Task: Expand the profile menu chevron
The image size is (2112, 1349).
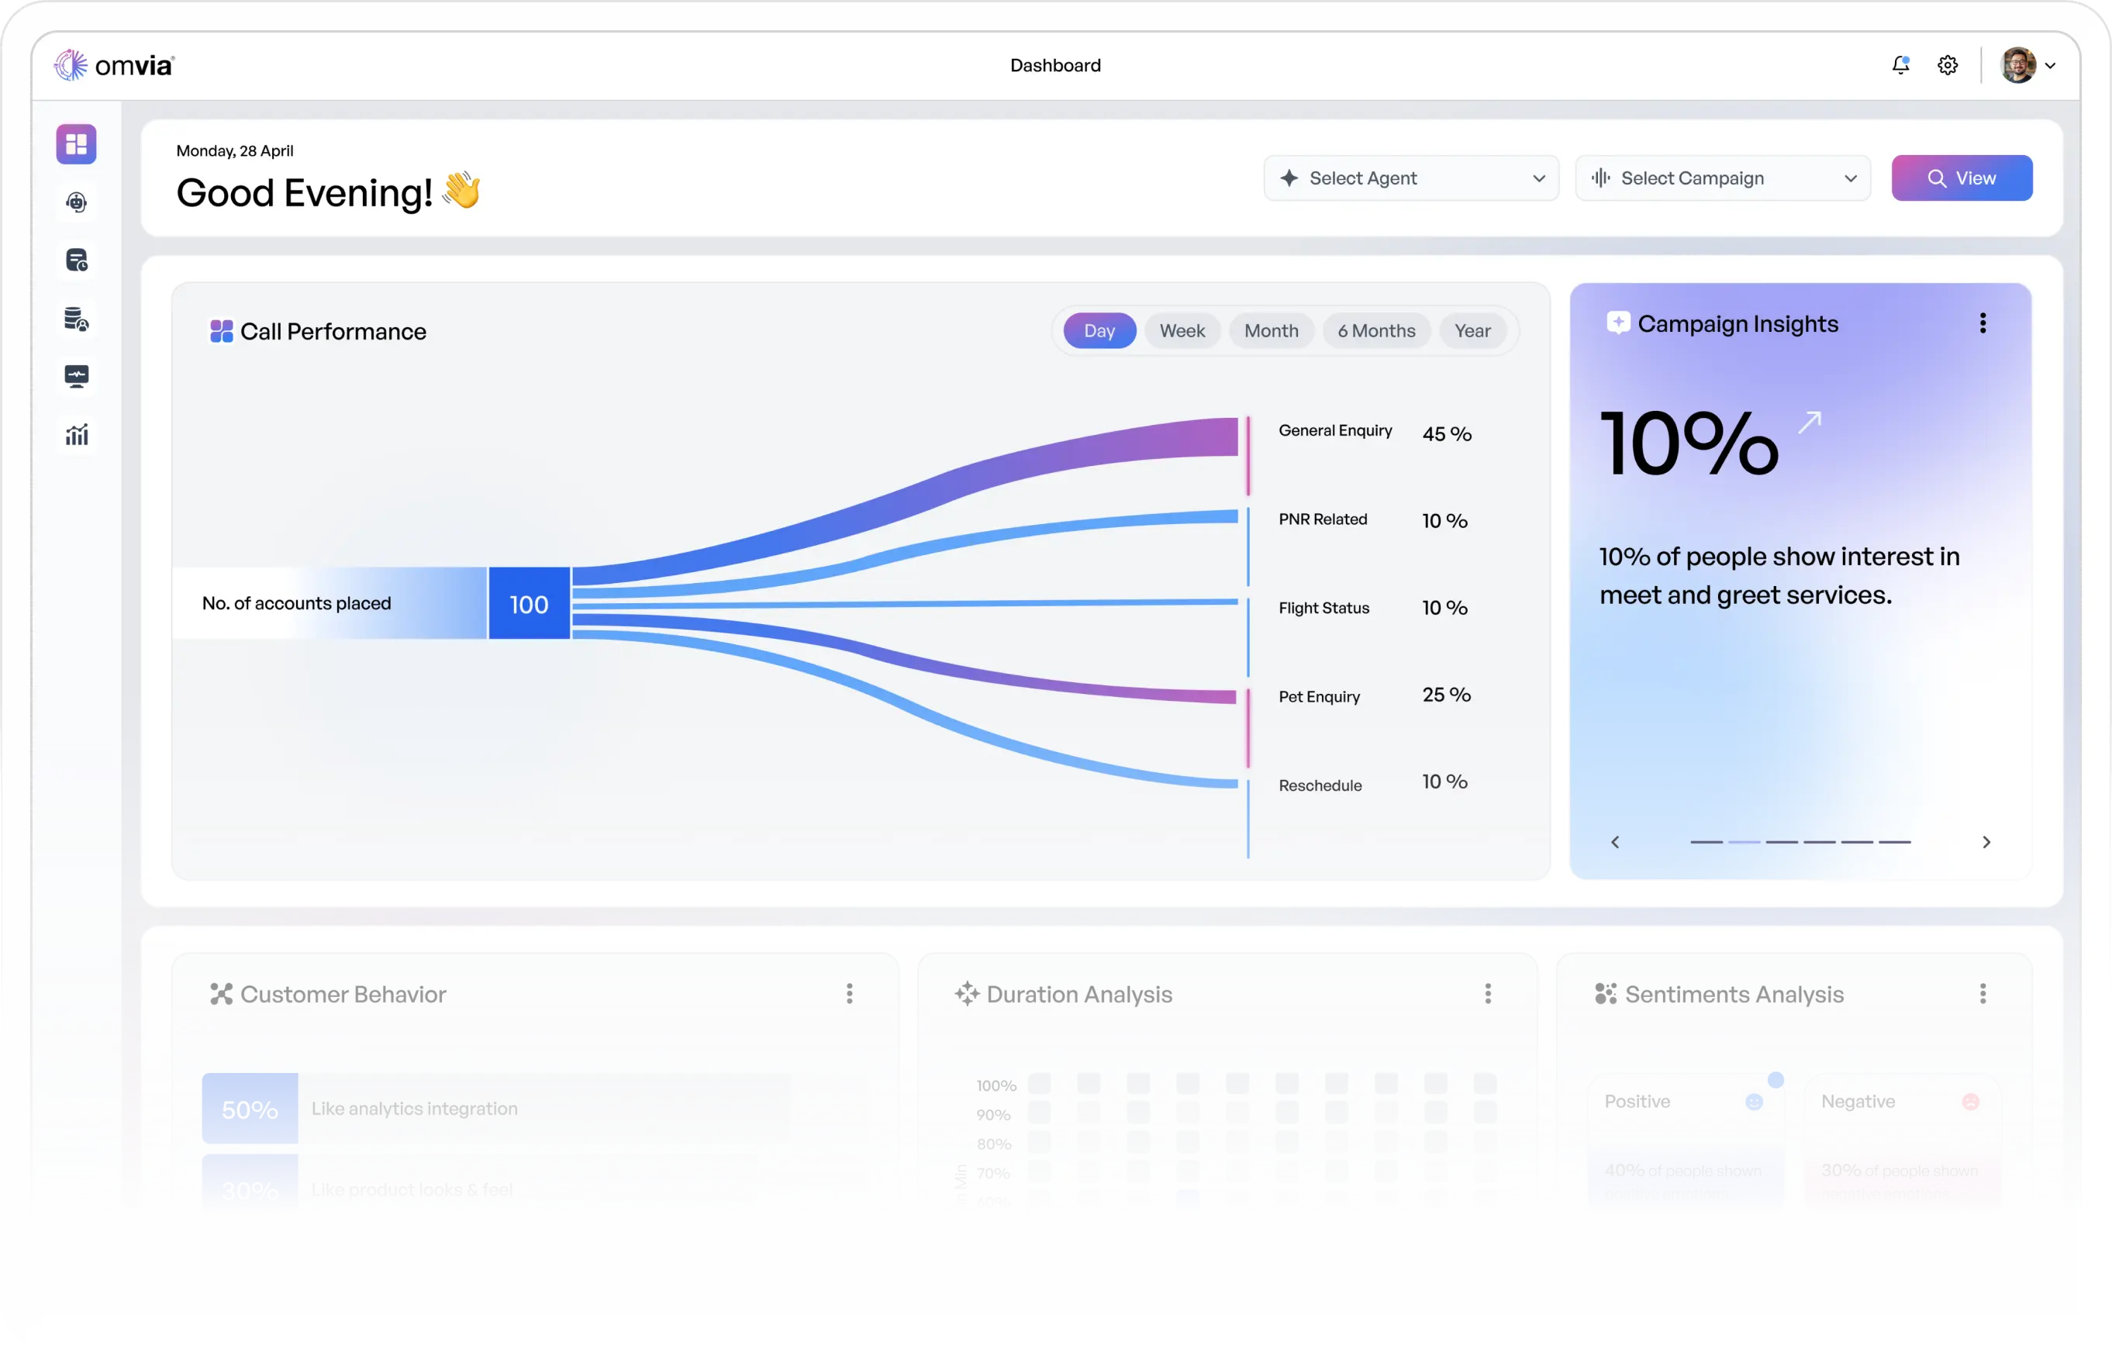Action: (2051, 66)
